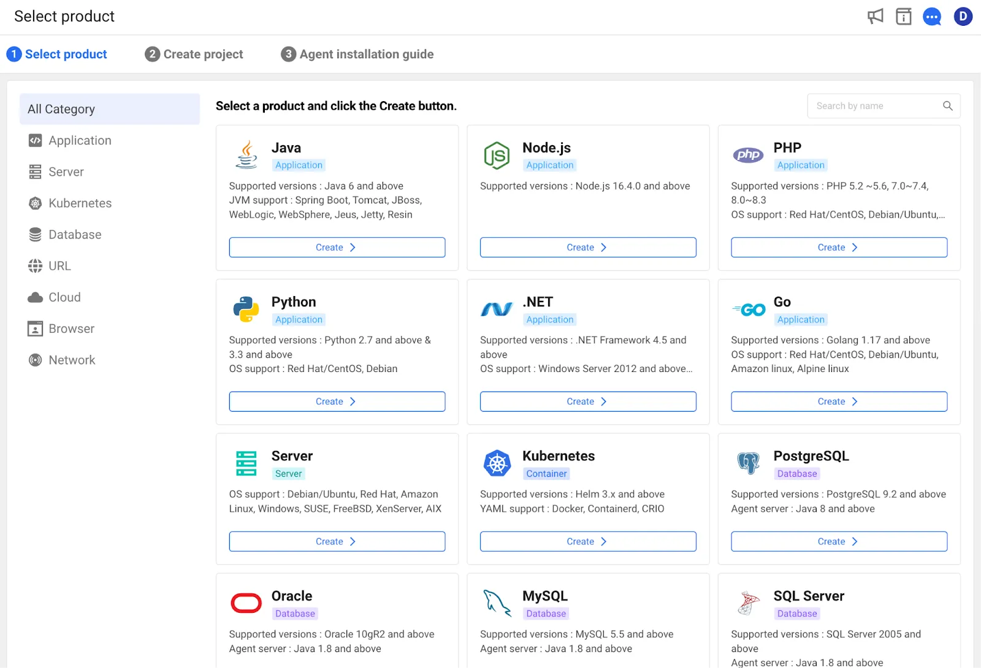Image resolution: width=981 pixels, height=668 pixels.
Task: Click the MySQL dolphin logo
Action: point(497,603)
